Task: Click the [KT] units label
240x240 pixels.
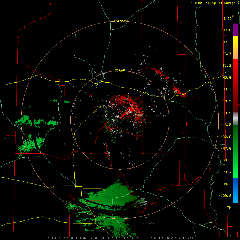Action: pos(227,18)
